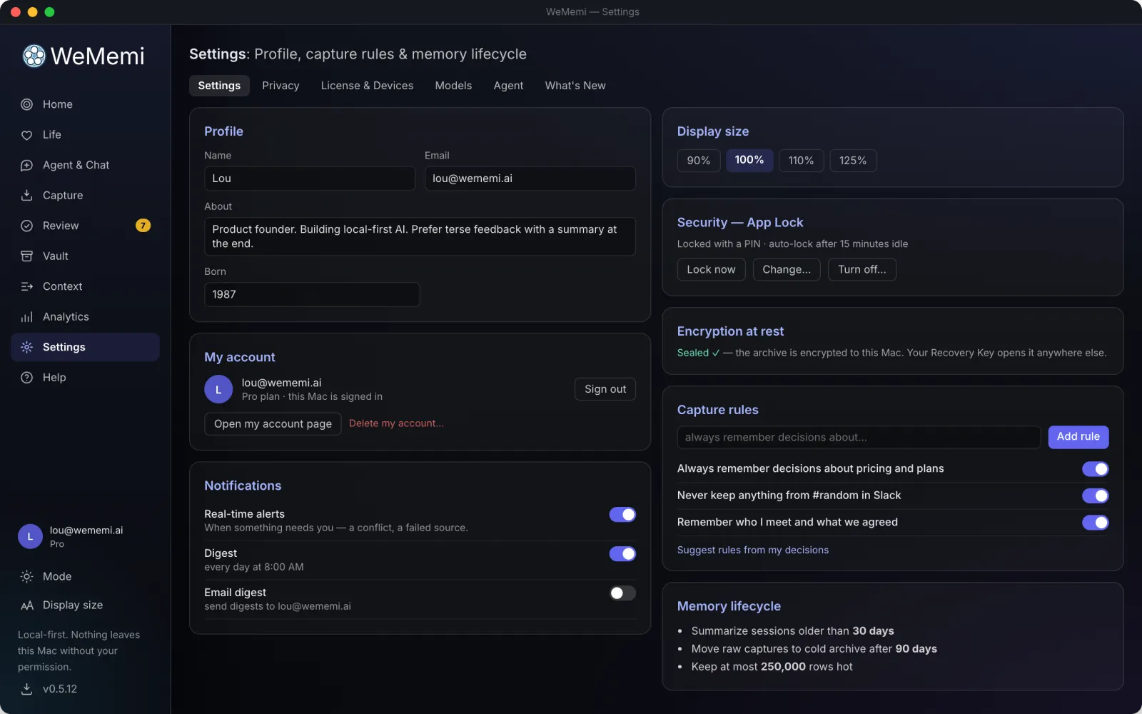Click the Mode sun icon

pyautogui.click(x=26, y=576)
